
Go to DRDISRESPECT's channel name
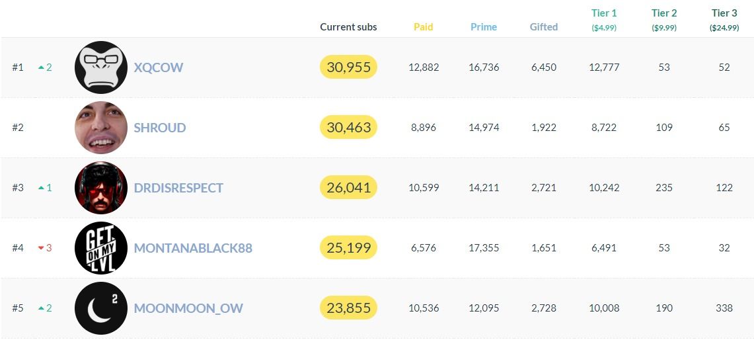(178, 188)
